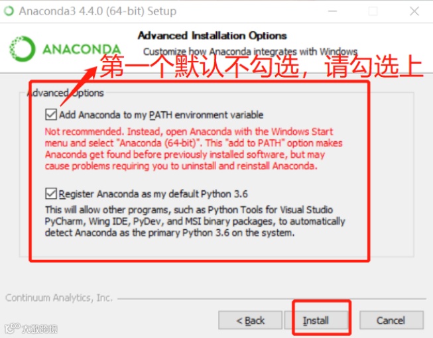
Task: Close the Anaconda3 Setup window
Action: pyautogui.click(x=414, y=11)
